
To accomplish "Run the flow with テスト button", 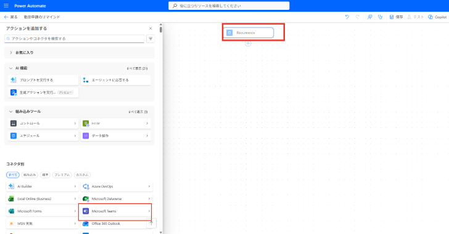I will 415,17.
